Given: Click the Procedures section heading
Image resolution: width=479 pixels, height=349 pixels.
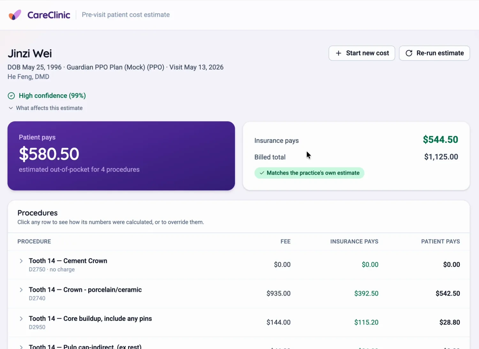Looking at the screenshot, I should tap(37, 213).
